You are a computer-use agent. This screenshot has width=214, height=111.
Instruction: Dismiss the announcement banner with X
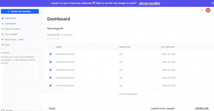212,3
